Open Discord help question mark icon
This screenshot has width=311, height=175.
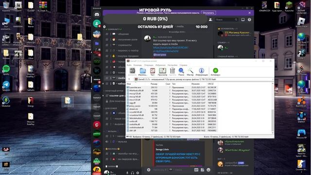point(249,19)
